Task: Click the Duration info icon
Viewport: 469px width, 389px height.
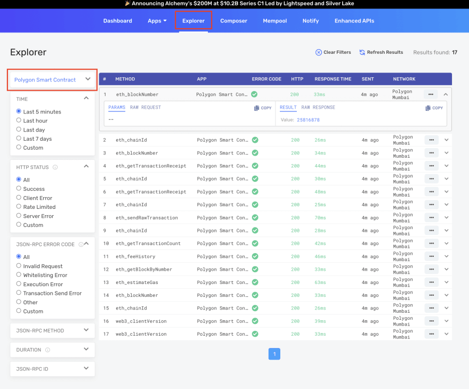Action: (x=48, y=350)
